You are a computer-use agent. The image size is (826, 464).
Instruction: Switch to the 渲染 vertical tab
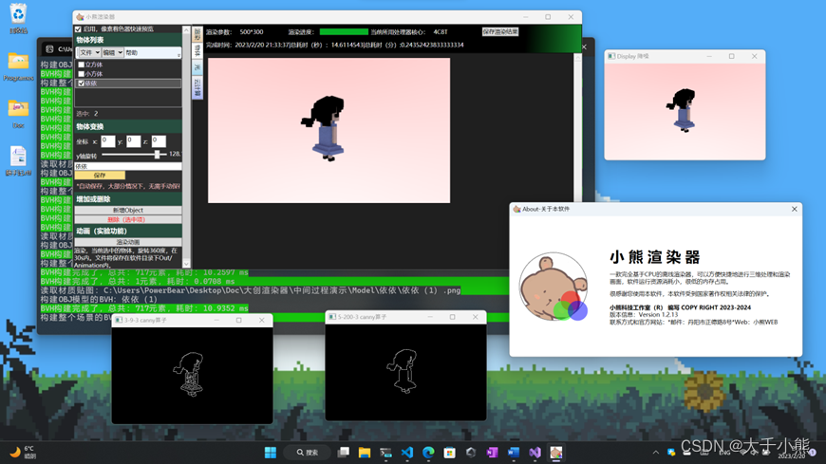click(197, 34)
